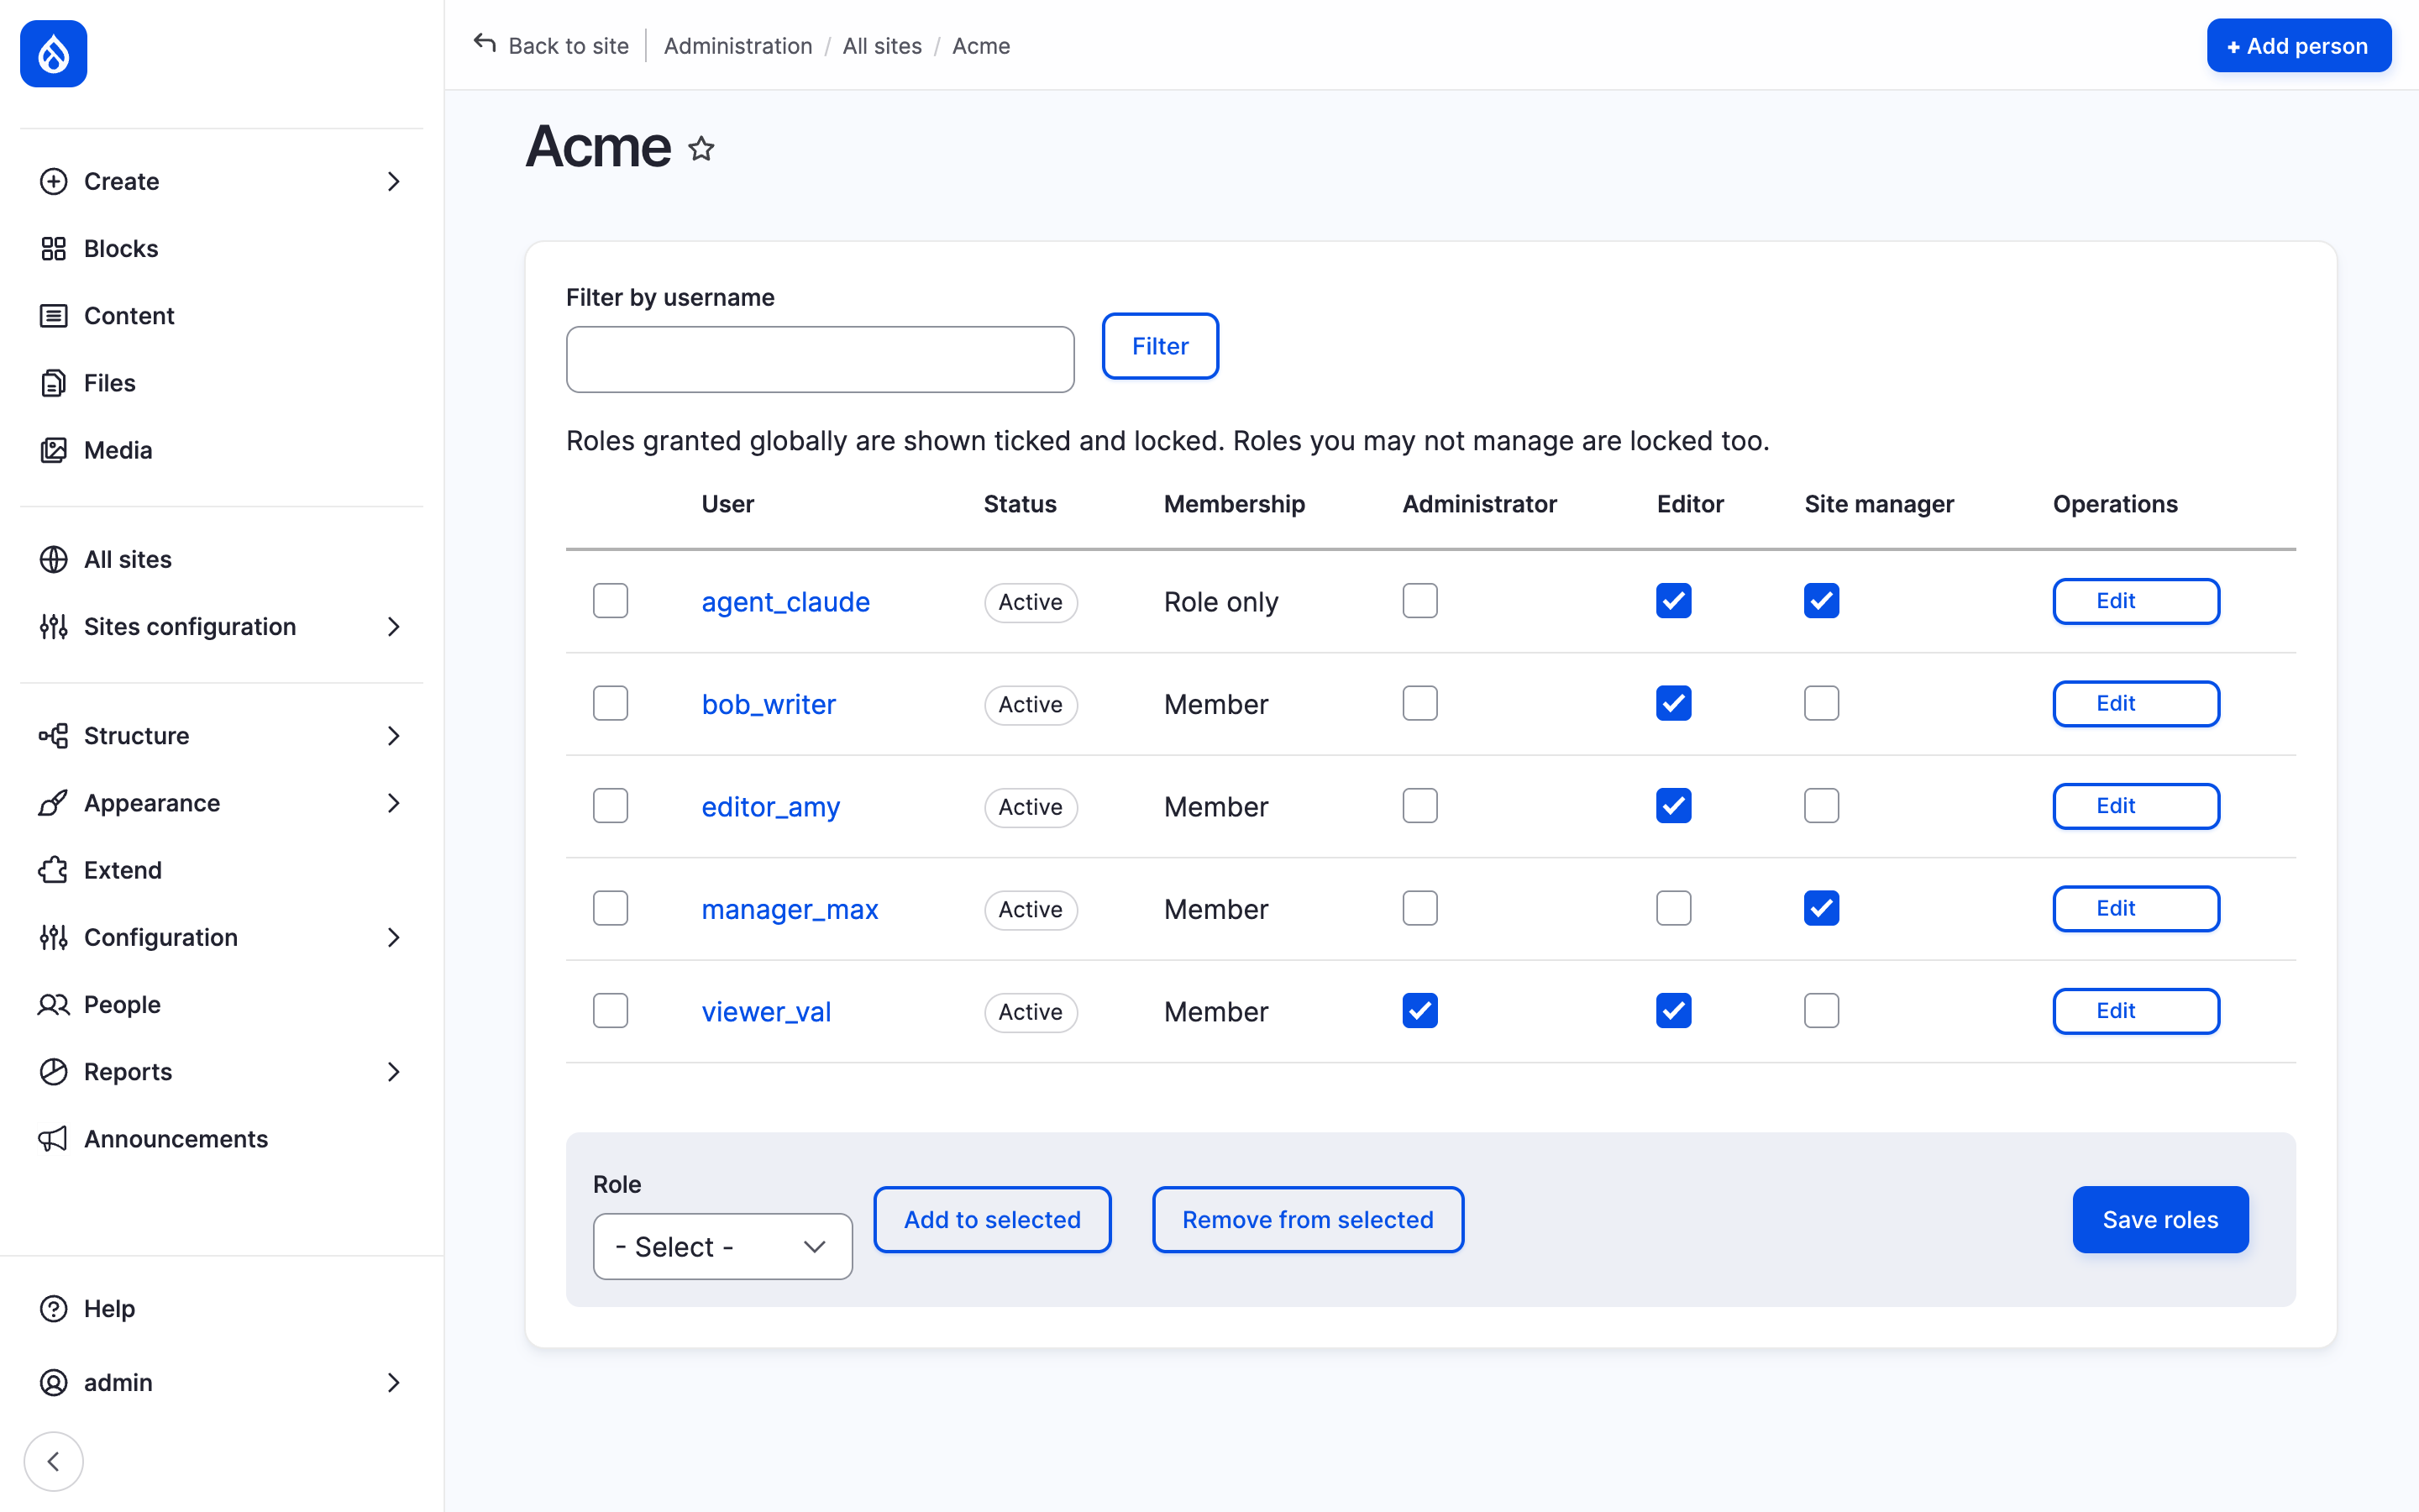
Task: Expand the Configuration submenu chevron
Action: point(394,937)
